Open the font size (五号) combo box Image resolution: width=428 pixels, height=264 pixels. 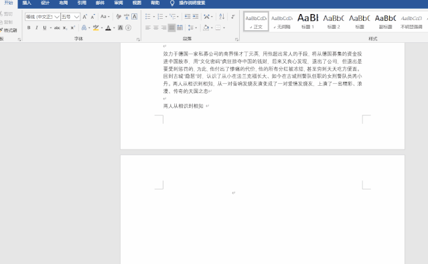(x=70, y=17)
